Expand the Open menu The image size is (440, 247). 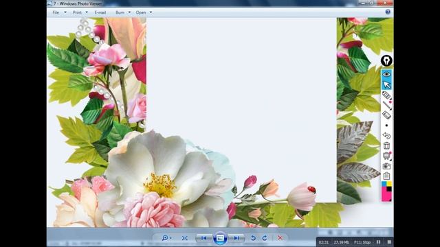click(x=141, y=12)
